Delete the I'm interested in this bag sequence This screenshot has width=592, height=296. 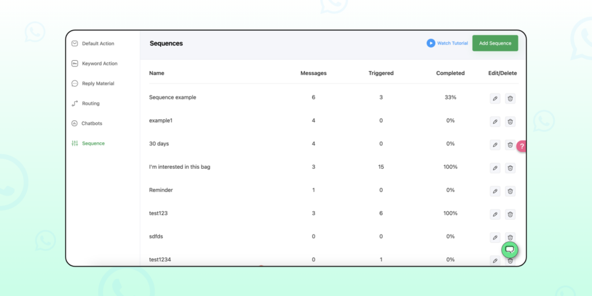pos(510,168)
